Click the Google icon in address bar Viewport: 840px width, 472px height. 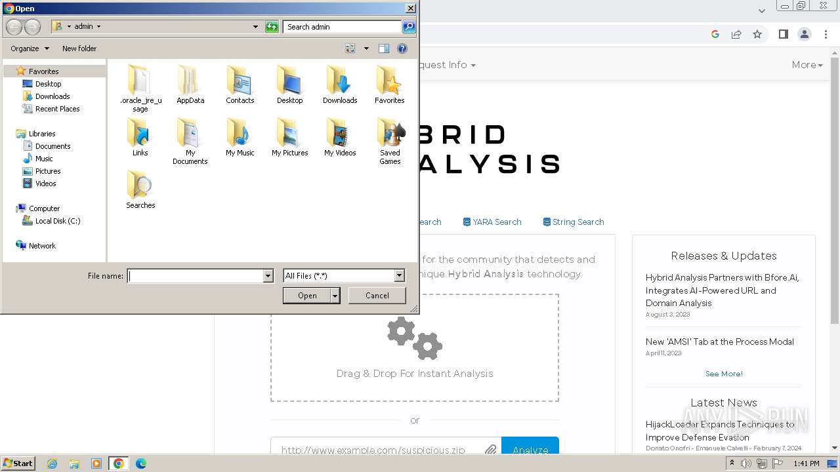[x=715, y=34]
